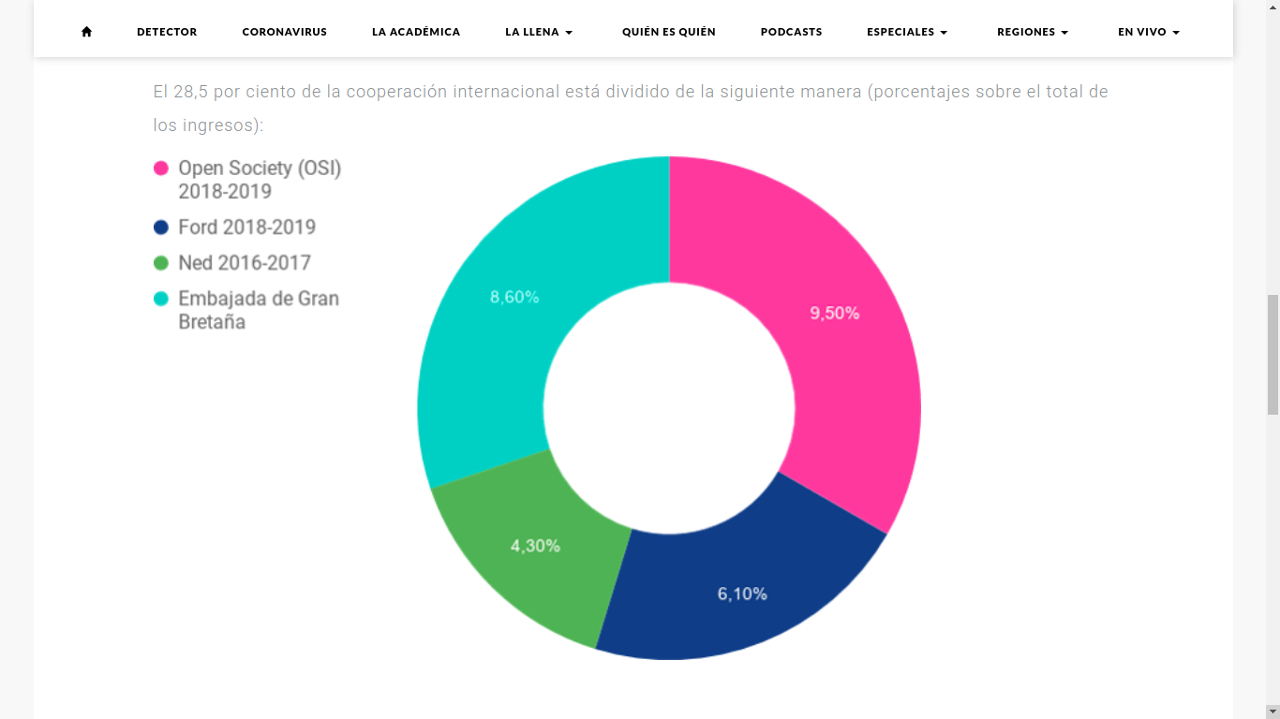Click the Ford 2018-2019 legend label
Screen dimensions: 1280x719
[x=246, y=227]
